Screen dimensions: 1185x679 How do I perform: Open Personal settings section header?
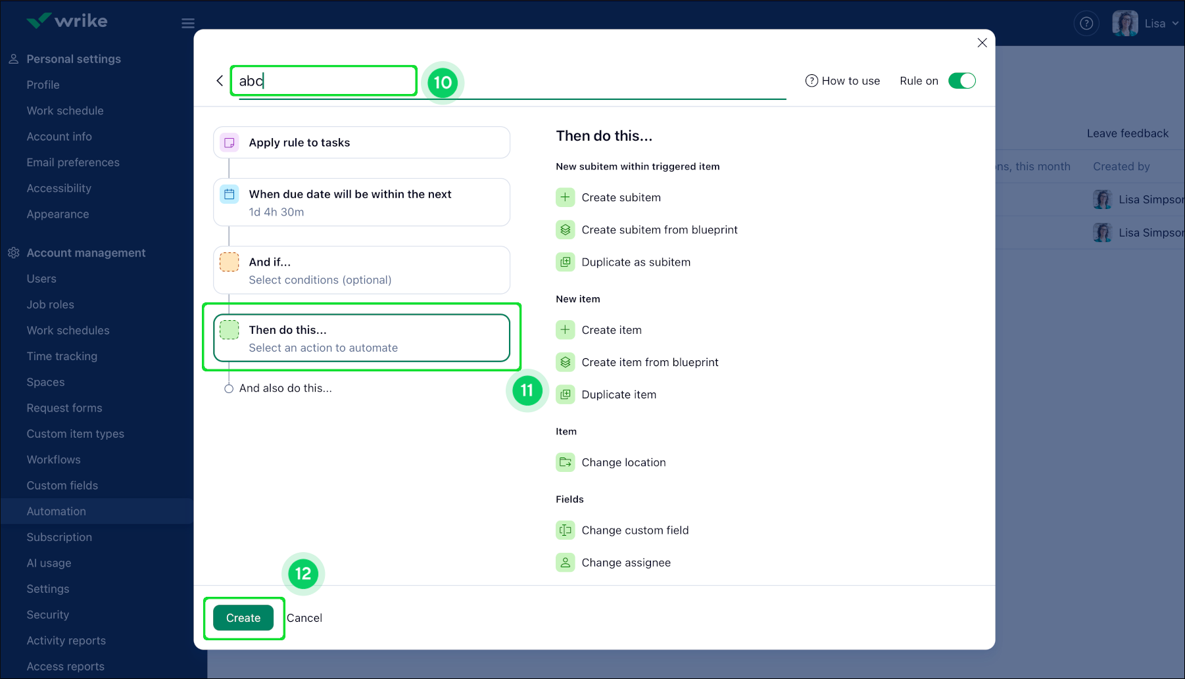[x=74, y=59]
